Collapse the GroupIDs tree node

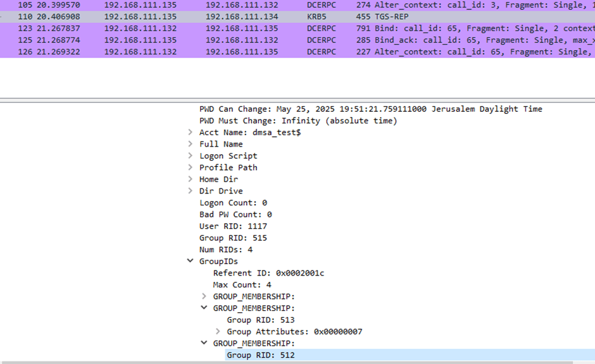tap(191, 261)
